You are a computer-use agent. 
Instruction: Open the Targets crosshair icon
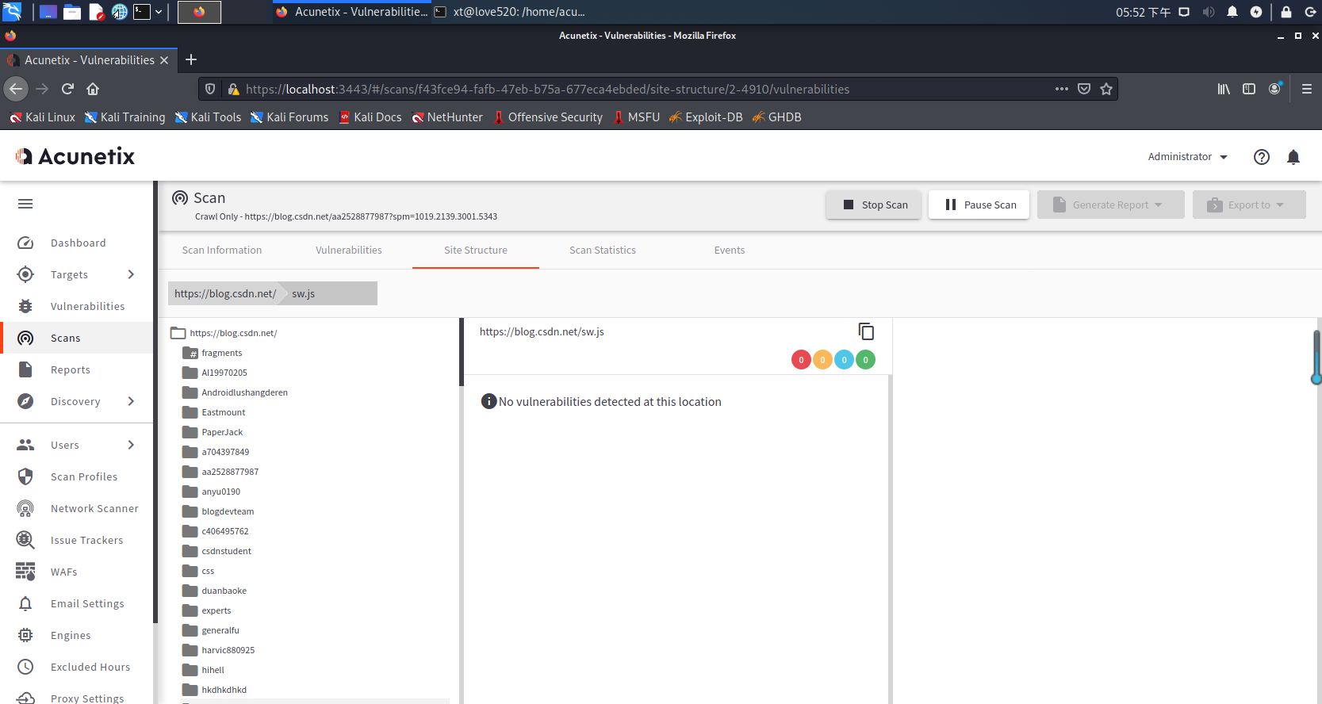[x=25, y=274]
